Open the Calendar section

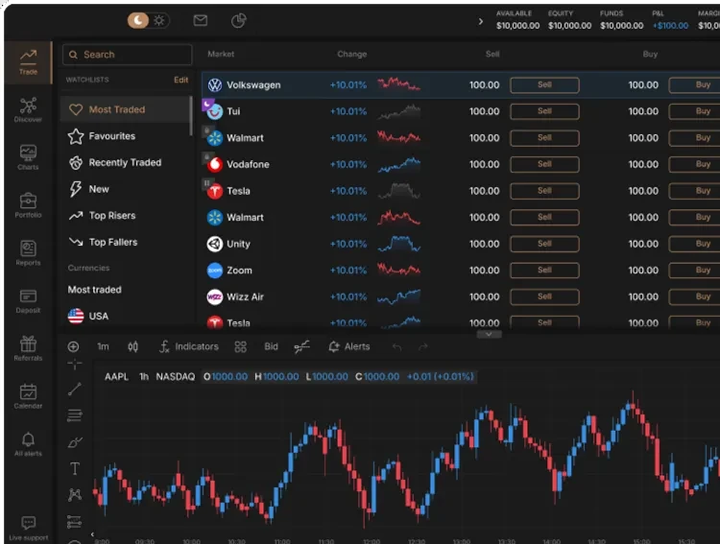coord(28,396)
